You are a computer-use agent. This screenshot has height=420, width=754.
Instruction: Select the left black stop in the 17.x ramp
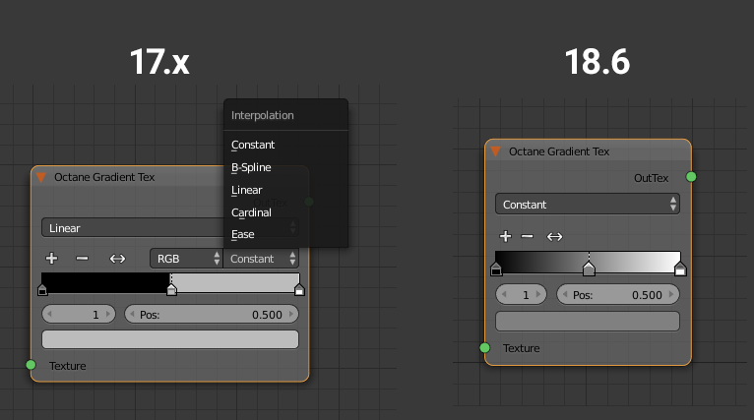42,289
